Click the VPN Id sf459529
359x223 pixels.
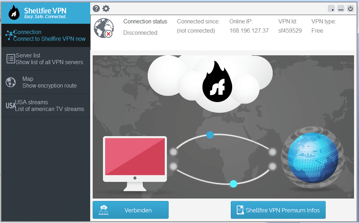click(290, 30)
